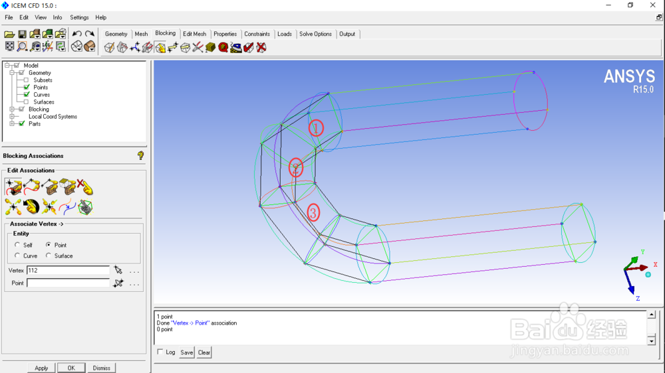The image size is (665, 373).
Task: Toggle the Subsets visibility checkbox
Action: point(27,80)
